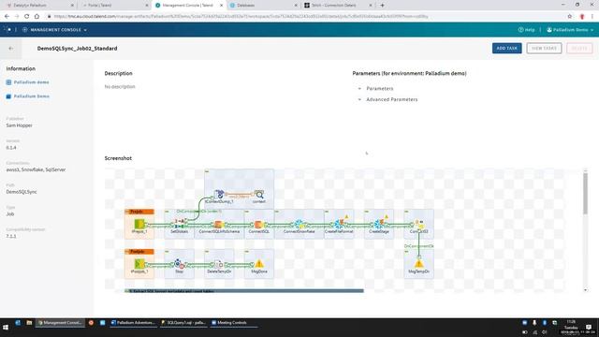The height and width of the screenshot is (337, 599).
Task: Click the CreateStage component icon
Action: click(378, 225)
